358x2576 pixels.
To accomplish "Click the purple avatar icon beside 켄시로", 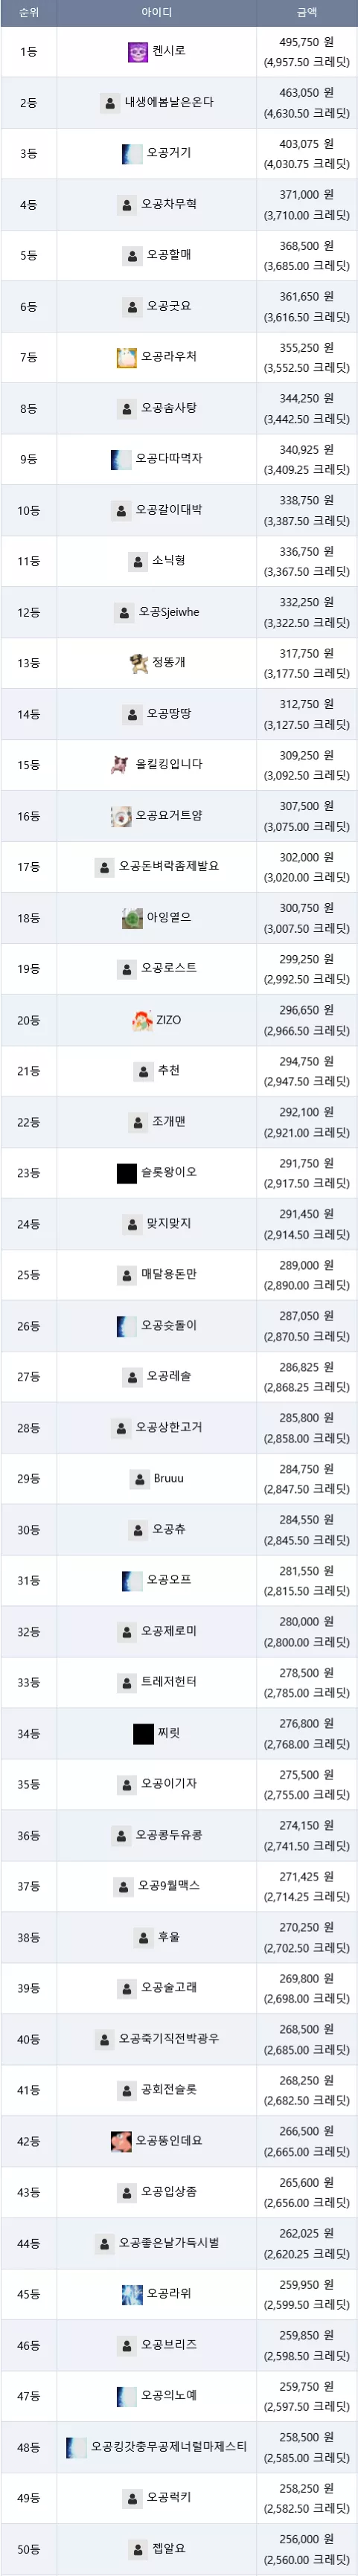I will [138, 52].
